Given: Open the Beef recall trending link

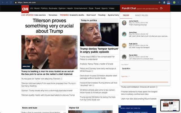Looking at the screenshot, I should 91,15.
